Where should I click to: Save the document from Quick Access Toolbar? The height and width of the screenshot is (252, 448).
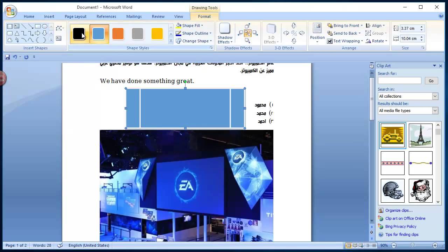click(x=7, y=57)
